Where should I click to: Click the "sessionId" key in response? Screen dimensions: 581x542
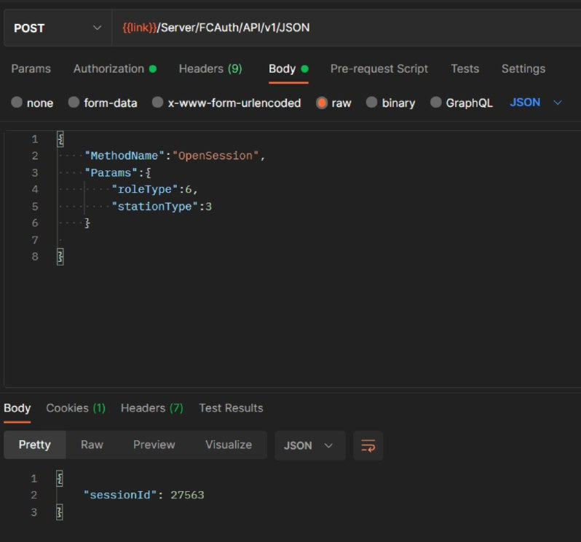click(x=120, y=495)
